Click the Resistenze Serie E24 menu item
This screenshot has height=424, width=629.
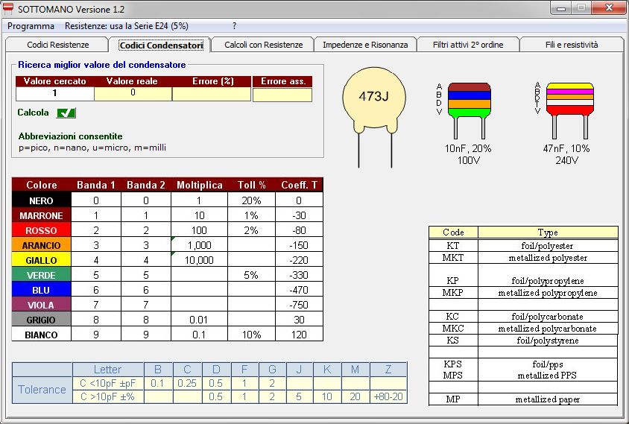pyautogui.click(x=127, y=25)
